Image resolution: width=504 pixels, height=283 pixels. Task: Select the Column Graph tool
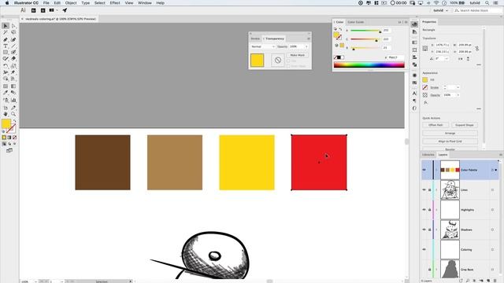[13, 101]
